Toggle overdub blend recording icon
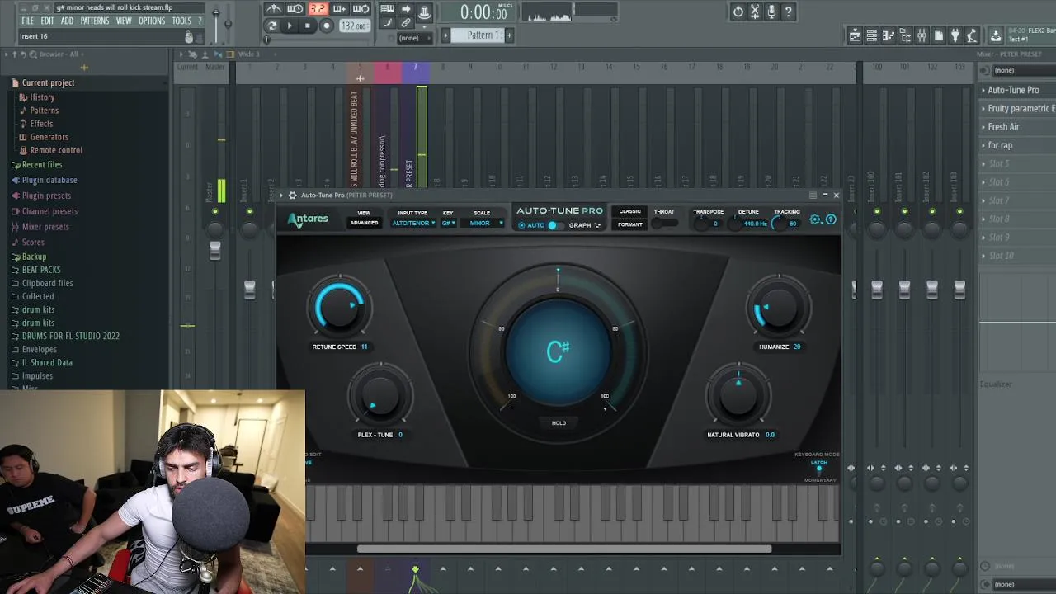 pyautogui.click(x=339, y=9)
